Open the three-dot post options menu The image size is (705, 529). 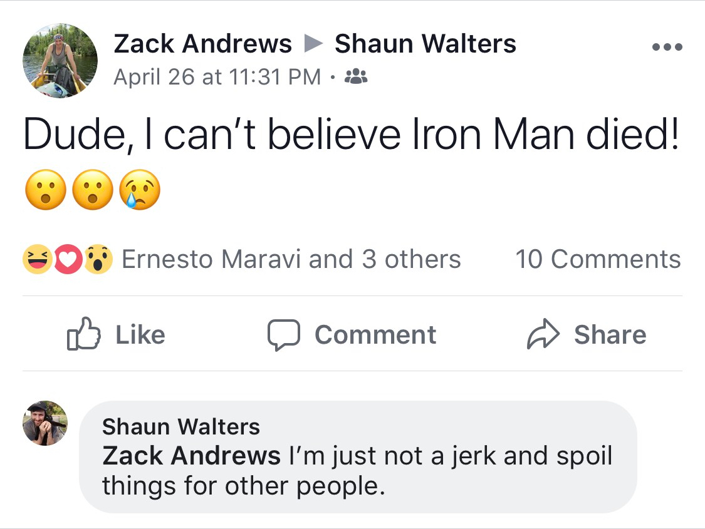(x=667, y=47)
